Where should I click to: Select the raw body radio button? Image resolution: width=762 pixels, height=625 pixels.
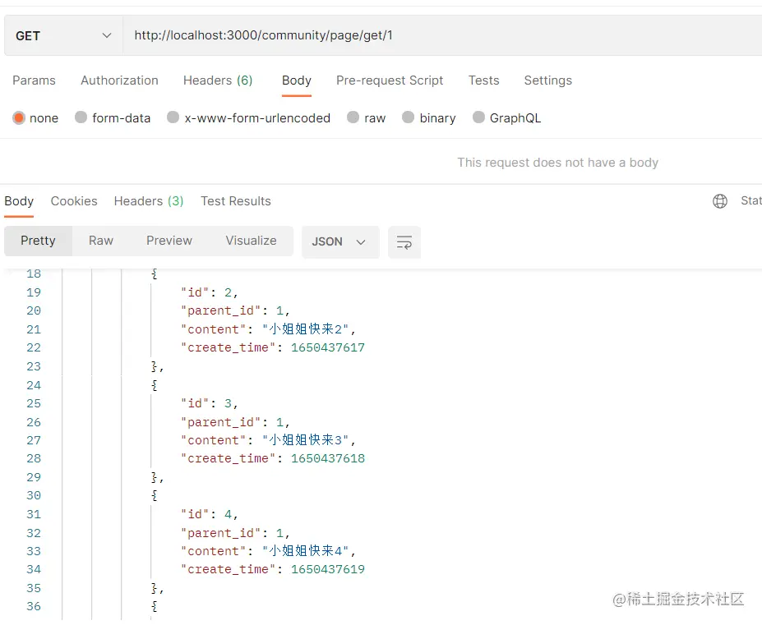pyautogui.click(x=353, y=118)
